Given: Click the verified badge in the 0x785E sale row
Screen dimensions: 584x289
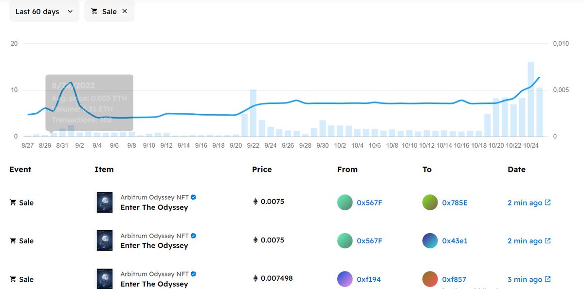Looking at the screenshot, I should pyautogui.click(x=194, y=197).
